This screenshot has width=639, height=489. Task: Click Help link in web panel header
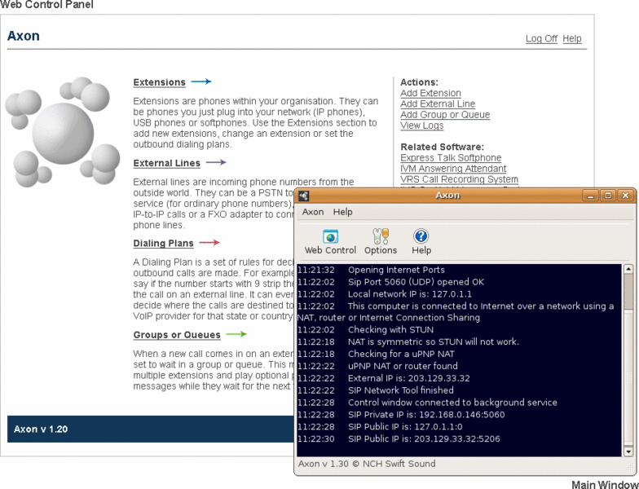point(572,39)
